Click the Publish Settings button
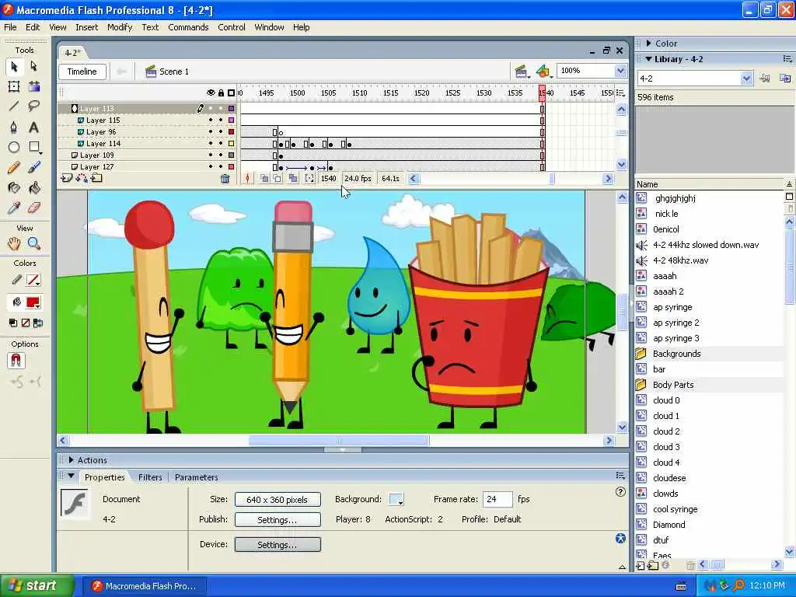The width and height of the screenshot is (796, 597). click(278, 520)
